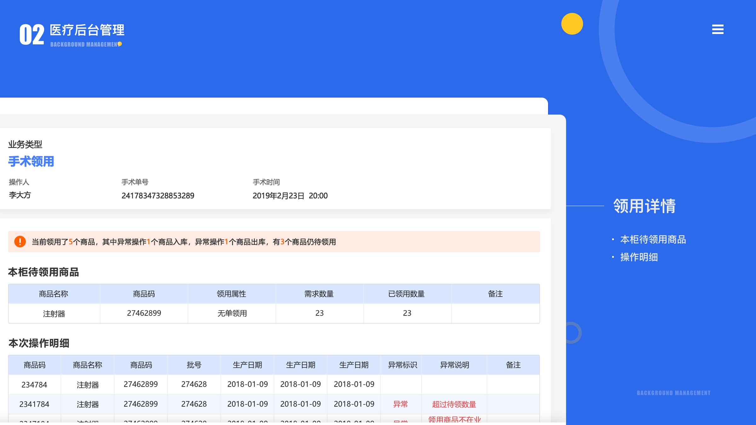Click the 异常标识 column header
The image size is (756, 425).
(402, 365)
